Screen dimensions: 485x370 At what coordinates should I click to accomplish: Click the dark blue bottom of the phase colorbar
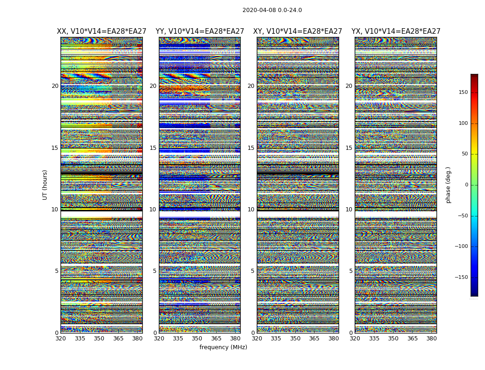pos(474,293)
